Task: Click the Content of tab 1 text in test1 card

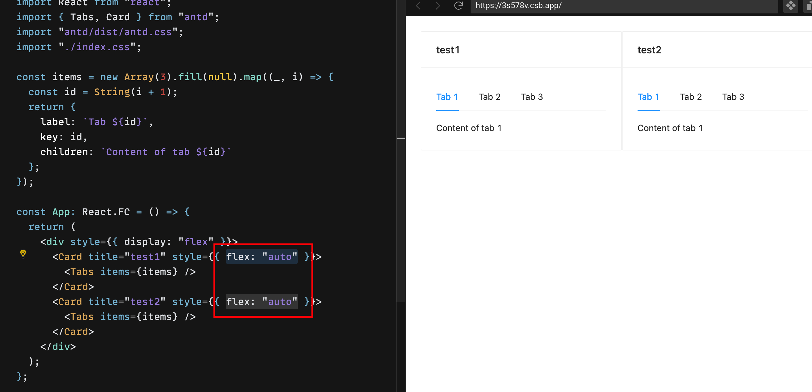Action: pos(469,128)
